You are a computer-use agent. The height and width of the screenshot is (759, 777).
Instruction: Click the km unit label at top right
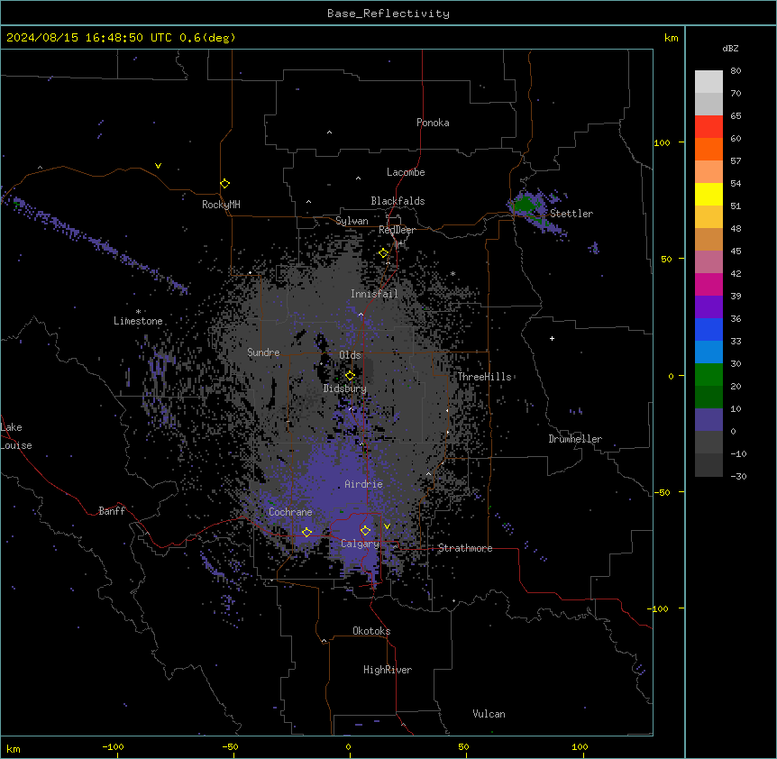click(x=671, y=38)
